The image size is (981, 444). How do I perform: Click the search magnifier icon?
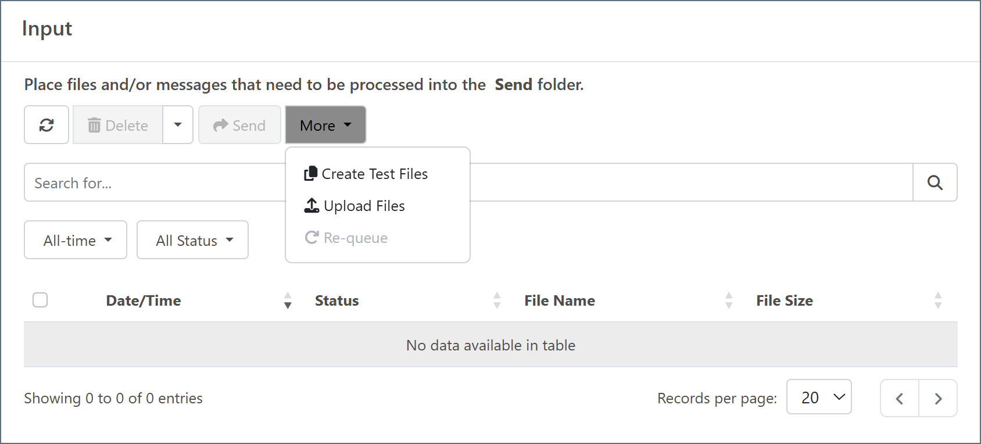point(935,182)
